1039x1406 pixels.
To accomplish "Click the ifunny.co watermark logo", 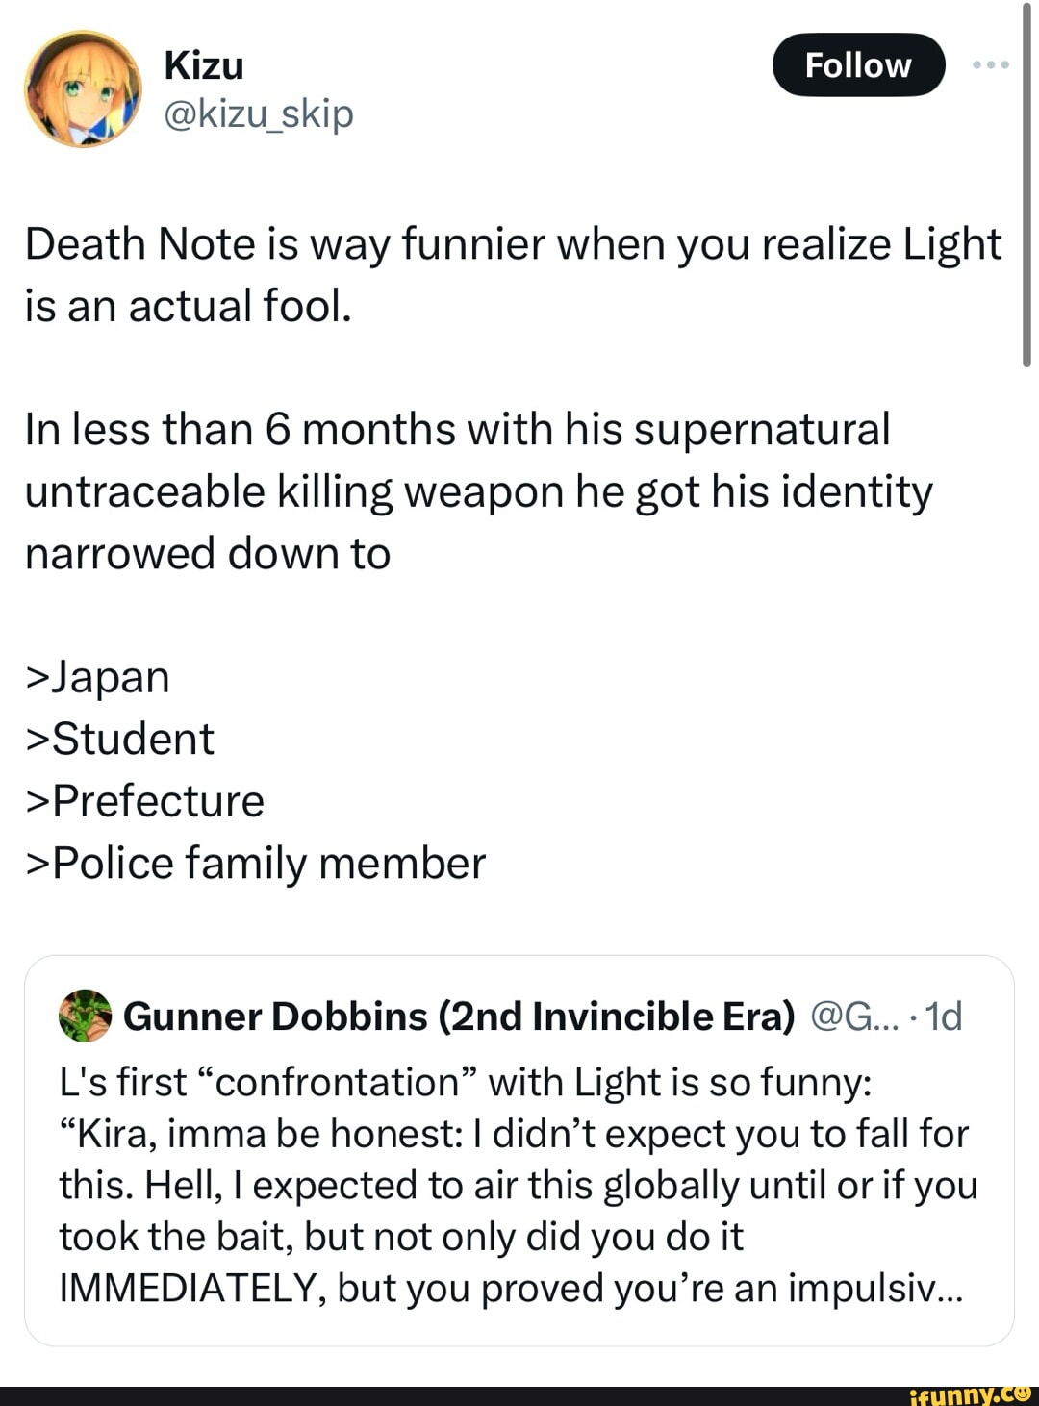I will click(x=963, y=1395).
